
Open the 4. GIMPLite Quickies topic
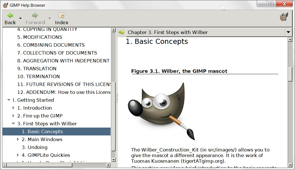point(46,155)
